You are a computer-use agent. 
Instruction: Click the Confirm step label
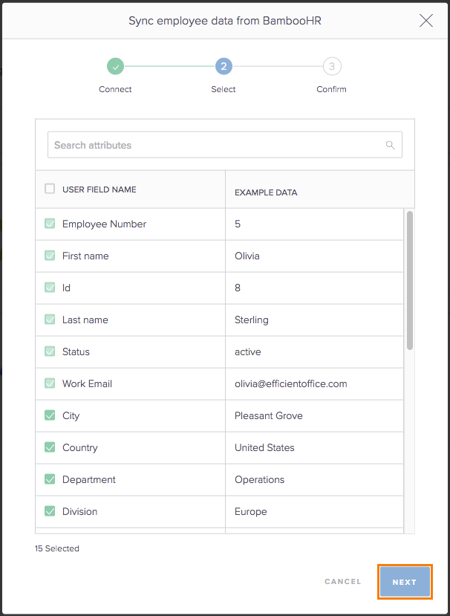(332, 90)
